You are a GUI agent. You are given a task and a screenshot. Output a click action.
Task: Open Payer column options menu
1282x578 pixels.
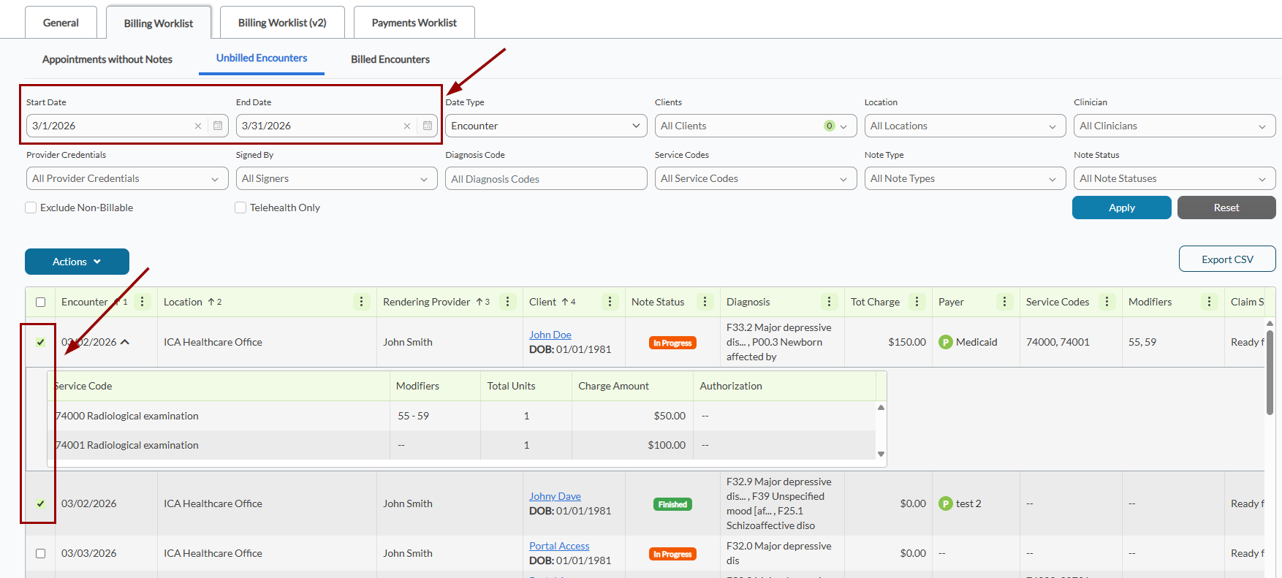click(x=1005, y=302)
